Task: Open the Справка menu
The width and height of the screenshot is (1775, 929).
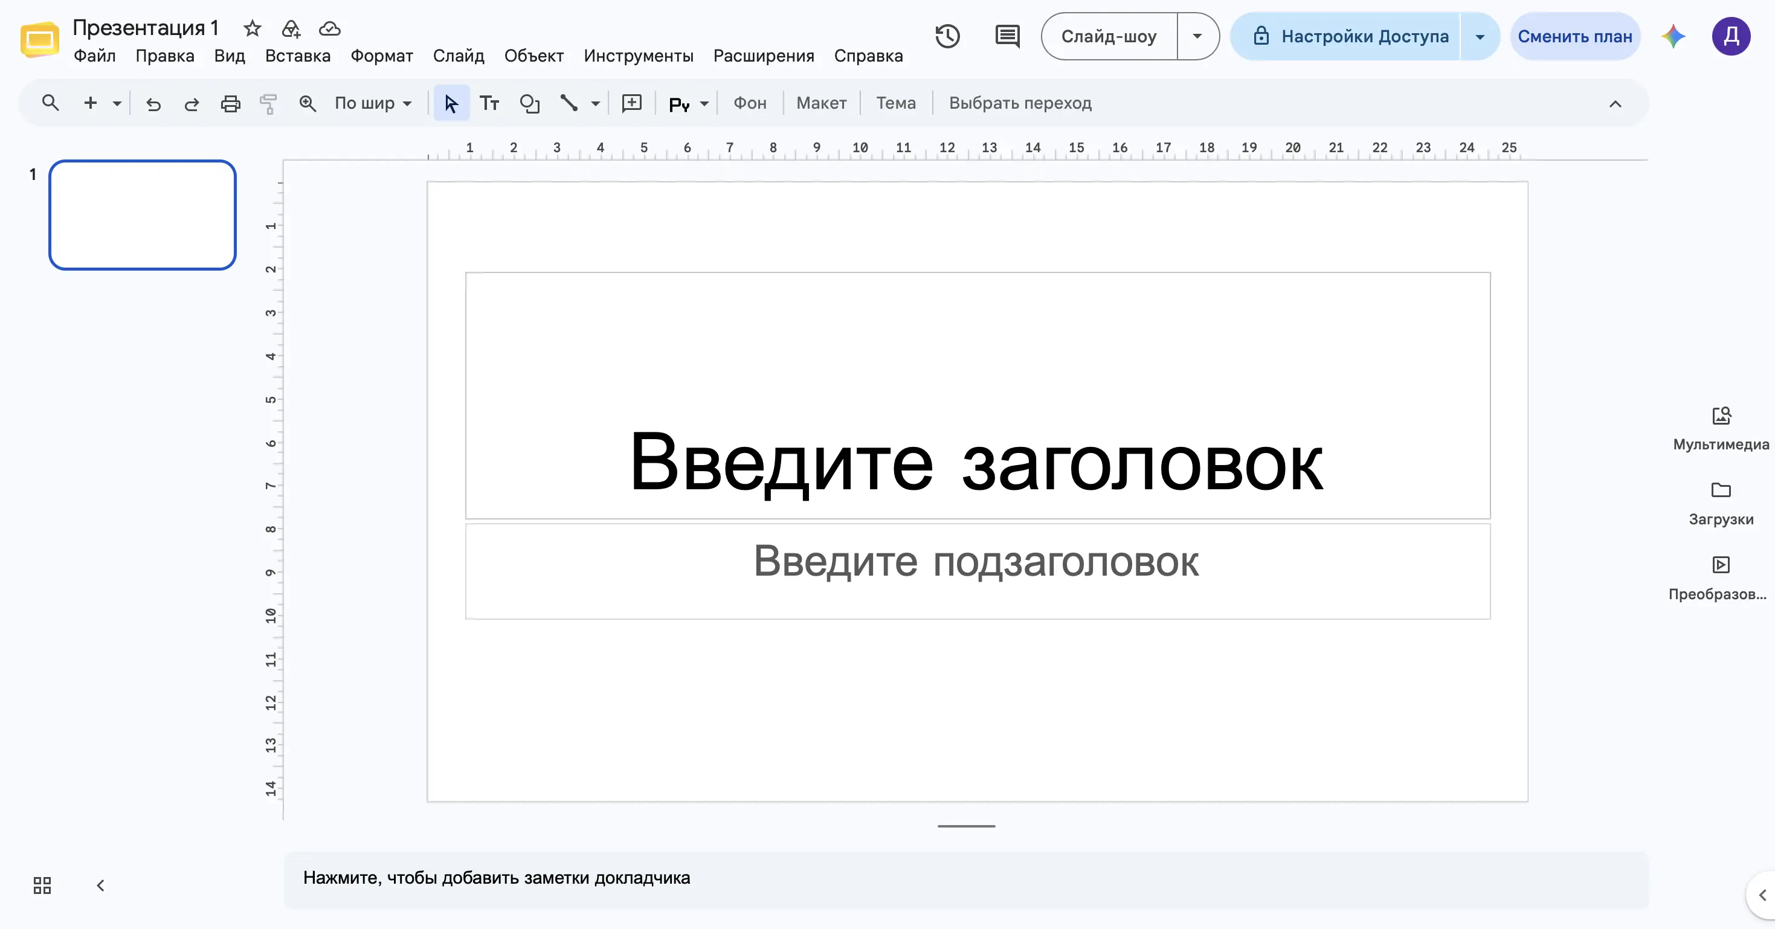Action: pyautogui.click(x=868, y=56)
